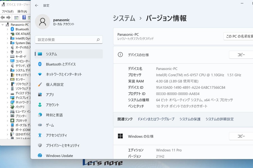Open the システムの保護 link

coord(190,119)
